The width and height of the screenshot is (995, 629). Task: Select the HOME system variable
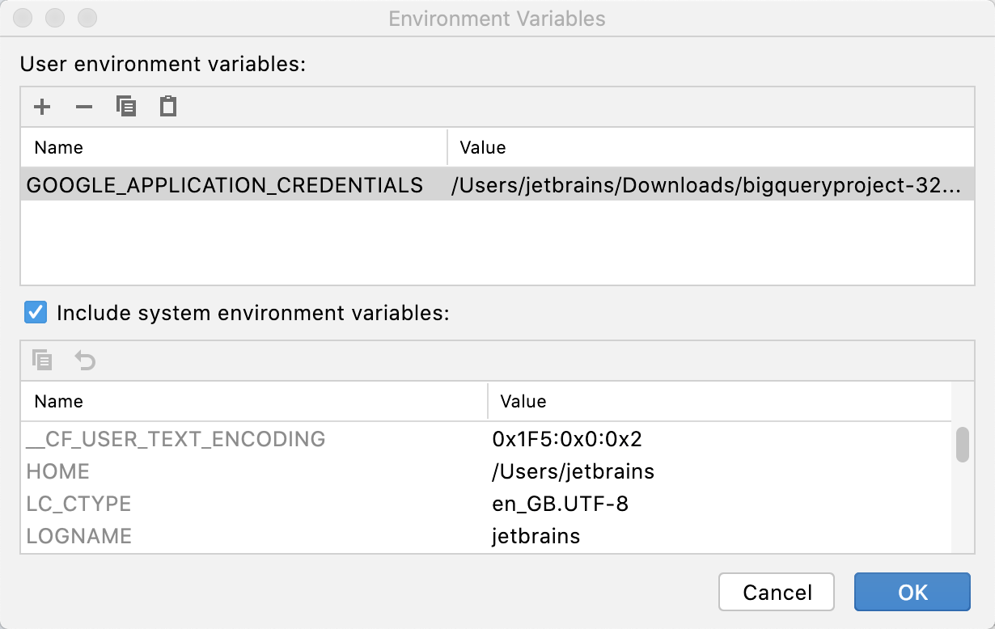pos(57,471)
